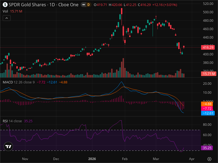Click the MACD legend value -7.72
Viewport: 218px width, 163px height.
[x=41, y=82]
